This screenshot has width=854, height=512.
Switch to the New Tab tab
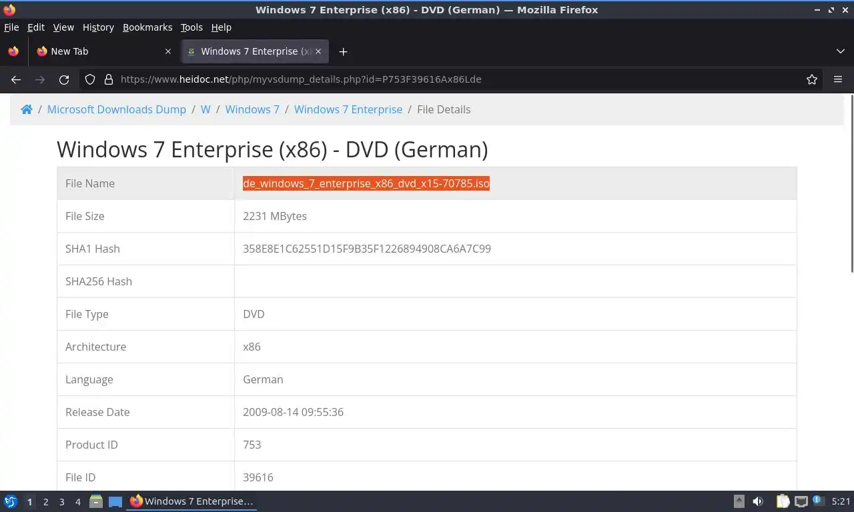point(103,51)
